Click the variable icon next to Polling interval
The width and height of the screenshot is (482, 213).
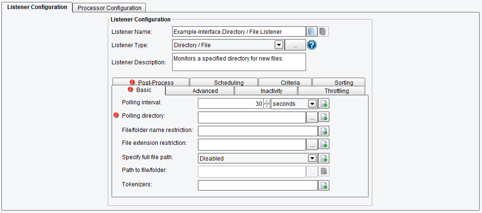pos(324,103)
